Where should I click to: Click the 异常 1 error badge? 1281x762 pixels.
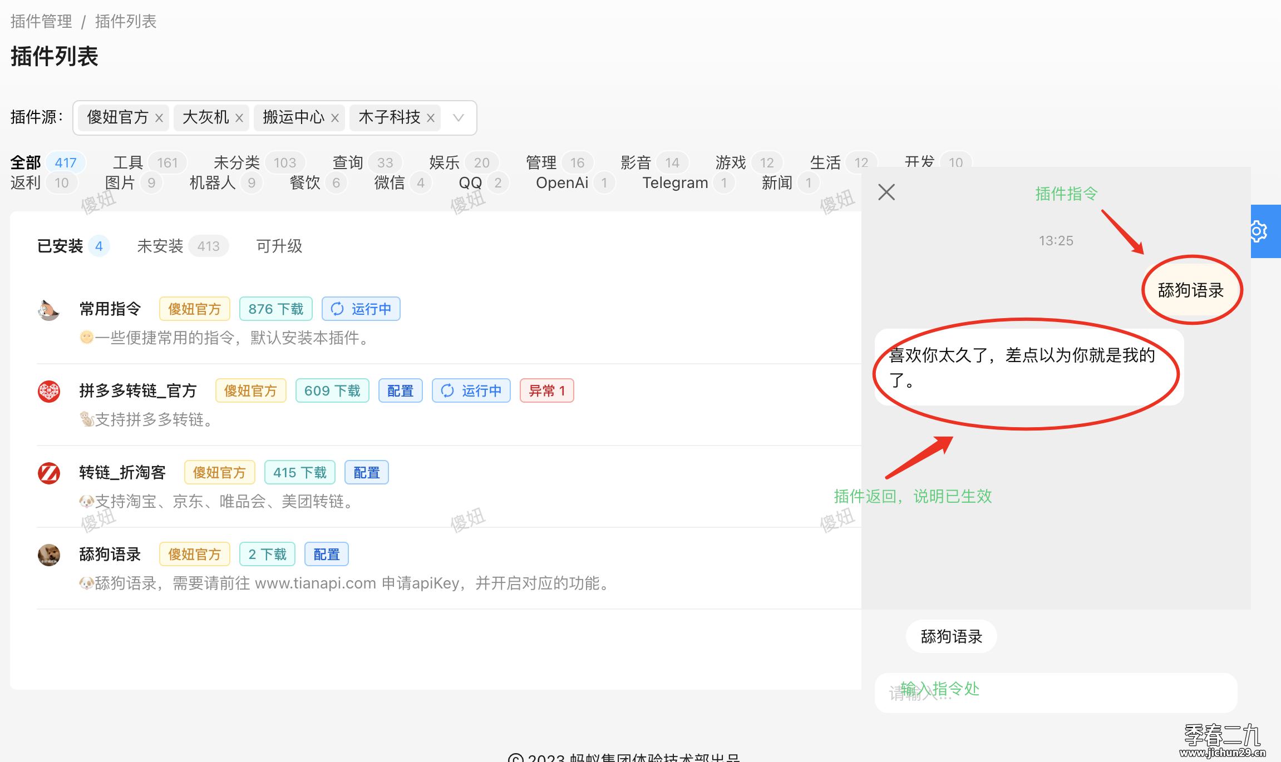pyautogui.click(x=546, y=391)
